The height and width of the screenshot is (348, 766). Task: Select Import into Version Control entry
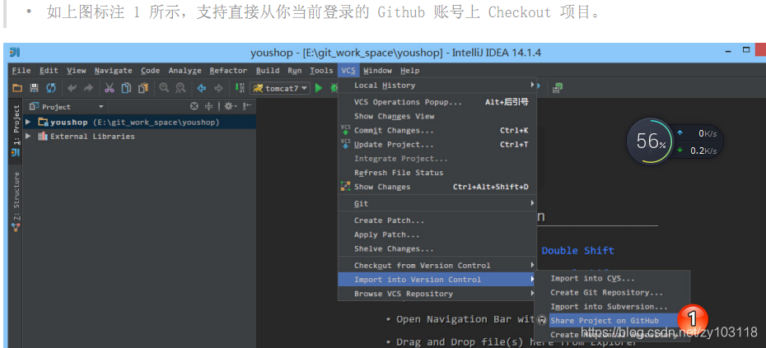437,280
